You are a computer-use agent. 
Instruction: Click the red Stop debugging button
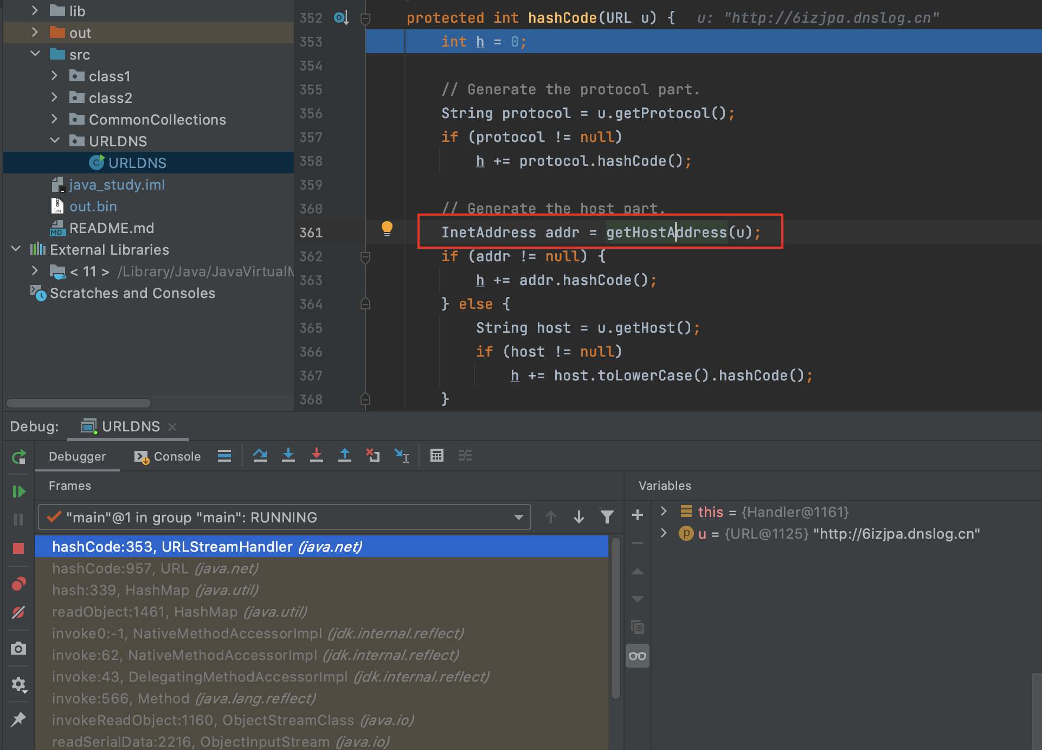click(18, 548)
